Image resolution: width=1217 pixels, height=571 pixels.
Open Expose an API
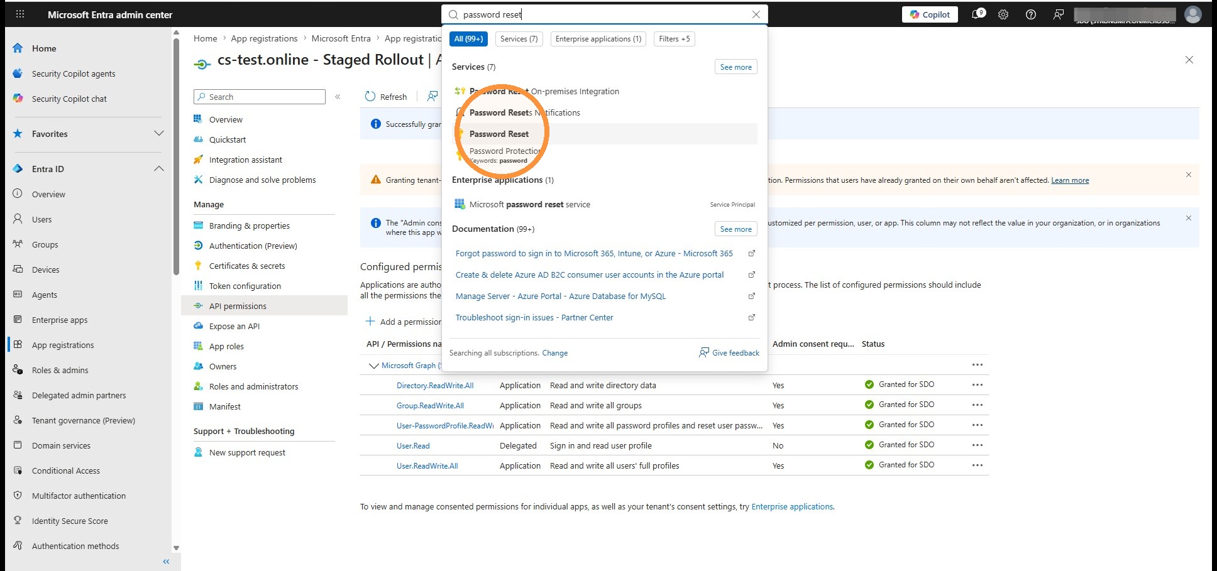(x=234, y=326)
